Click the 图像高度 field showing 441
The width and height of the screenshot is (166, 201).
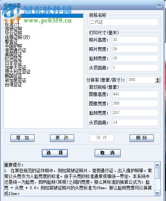tap(135, 94)
